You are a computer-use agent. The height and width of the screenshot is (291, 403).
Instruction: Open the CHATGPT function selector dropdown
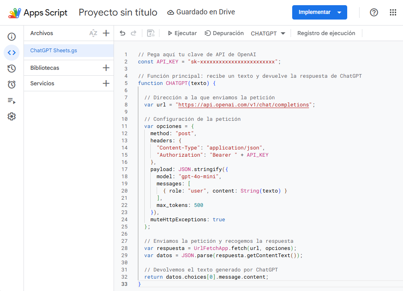pyautogui.click(x=268, y=33)
